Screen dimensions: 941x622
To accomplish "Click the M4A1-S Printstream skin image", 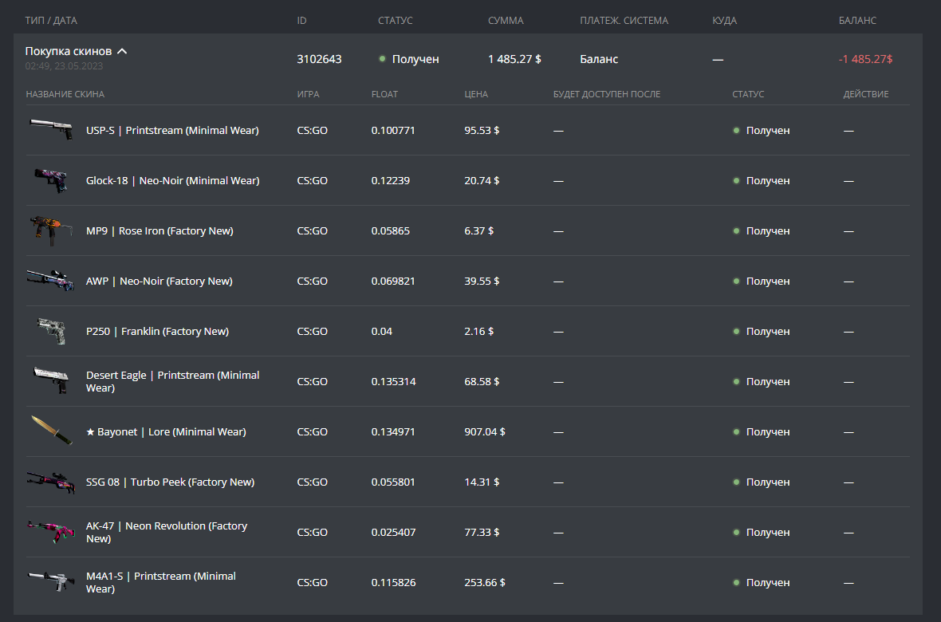I will pyautogui.click(x=51, y=582).
